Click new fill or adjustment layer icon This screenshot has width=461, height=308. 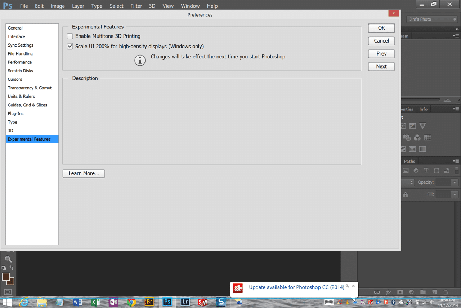click(x=412, y=292)
